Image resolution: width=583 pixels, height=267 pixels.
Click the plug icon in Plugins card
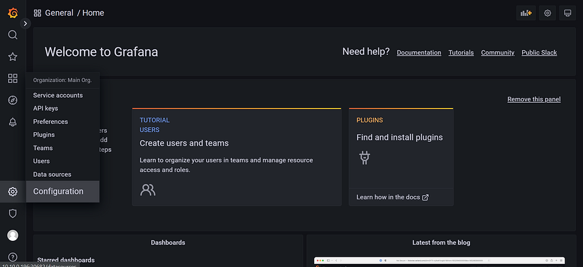[364, 158]
